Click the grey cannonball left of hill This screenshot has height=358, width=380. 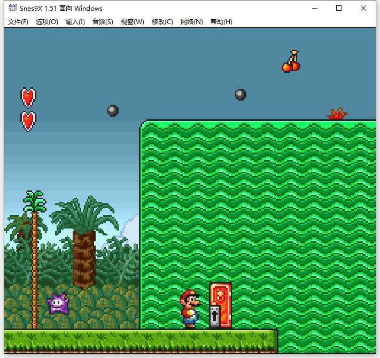click(113, 111)
